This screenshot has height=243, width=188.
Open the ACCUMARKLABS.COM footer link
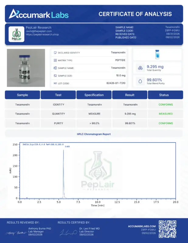(x=142, y=226)
